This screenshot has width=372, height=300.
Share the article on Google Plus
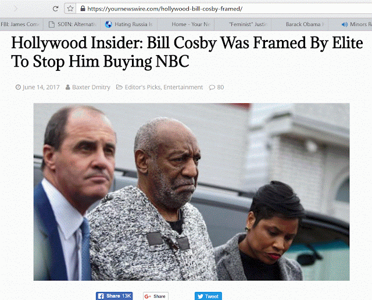coord(156,296)
